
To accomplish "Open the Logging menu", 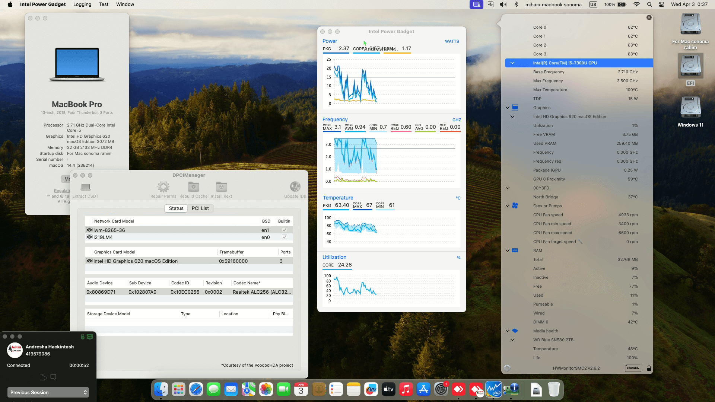I will pos(82,4).
